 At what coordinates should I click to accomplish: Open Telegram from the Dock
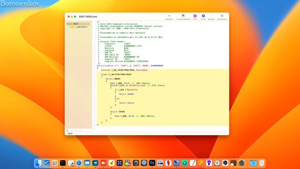95,163
